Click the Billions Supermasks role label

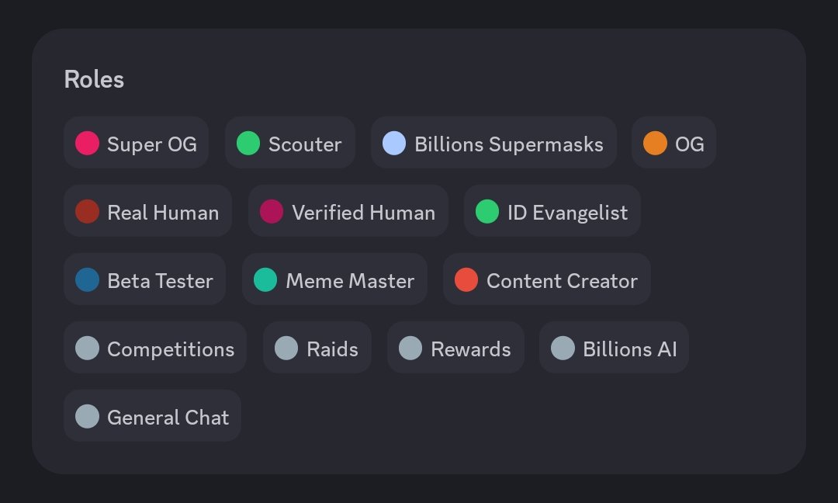509,144
